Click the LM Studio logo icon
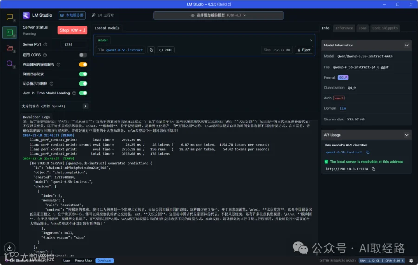 click(x=26, y=15)
